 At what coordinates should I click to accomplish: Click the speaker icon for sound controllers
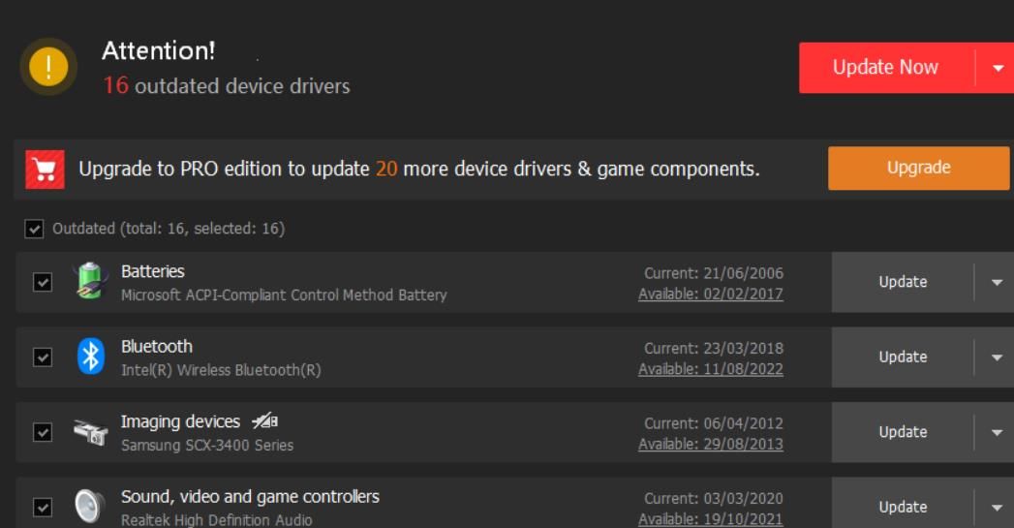tap(88, 506)
